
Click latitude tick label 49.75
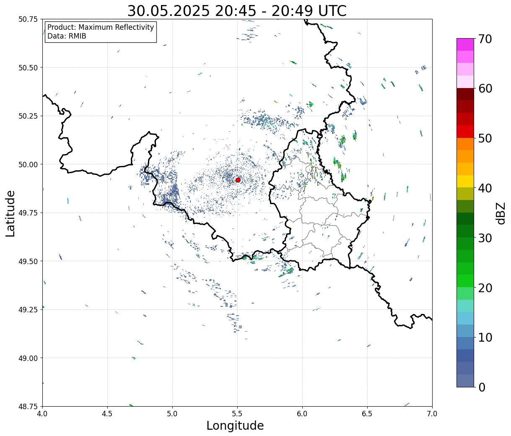click(x=28, y=213)
